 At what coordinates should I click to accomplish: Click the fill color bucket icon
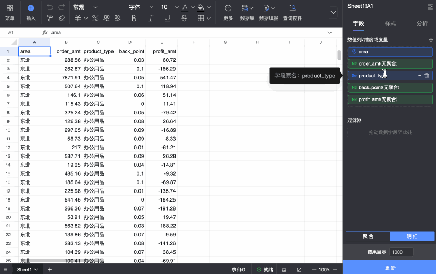(200, 7)
